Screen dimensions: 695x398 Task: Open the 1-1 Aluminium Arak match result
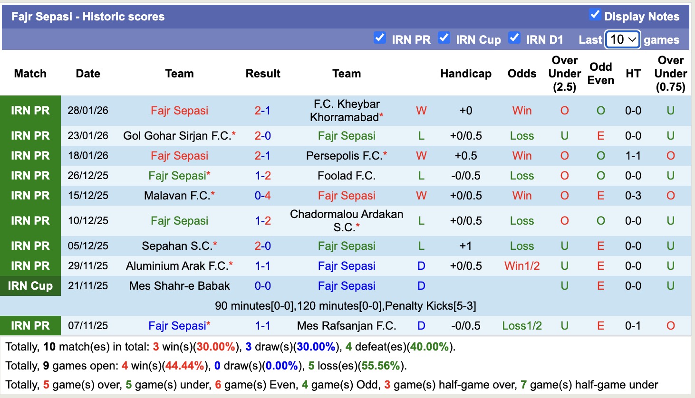(x=262, y=266)
